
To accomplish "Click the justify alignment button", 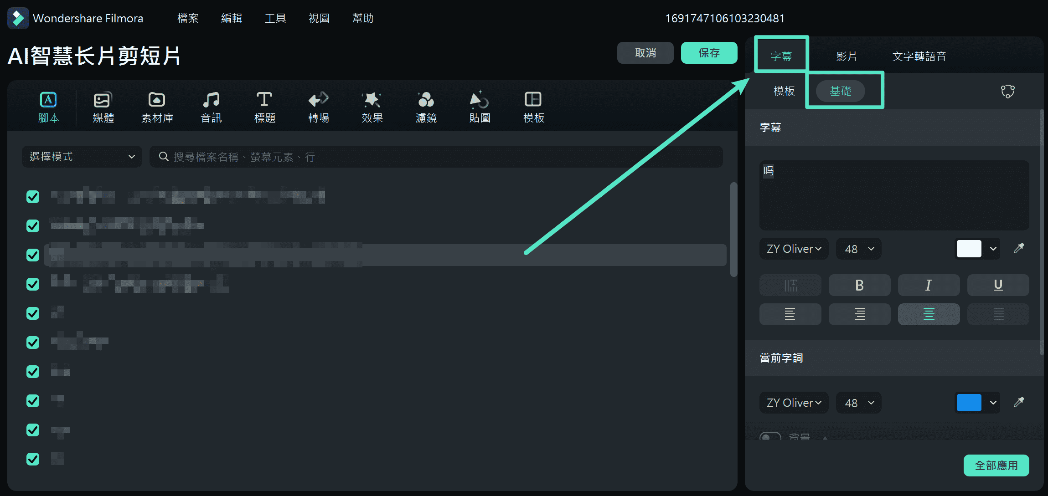I will pos(998,314).
